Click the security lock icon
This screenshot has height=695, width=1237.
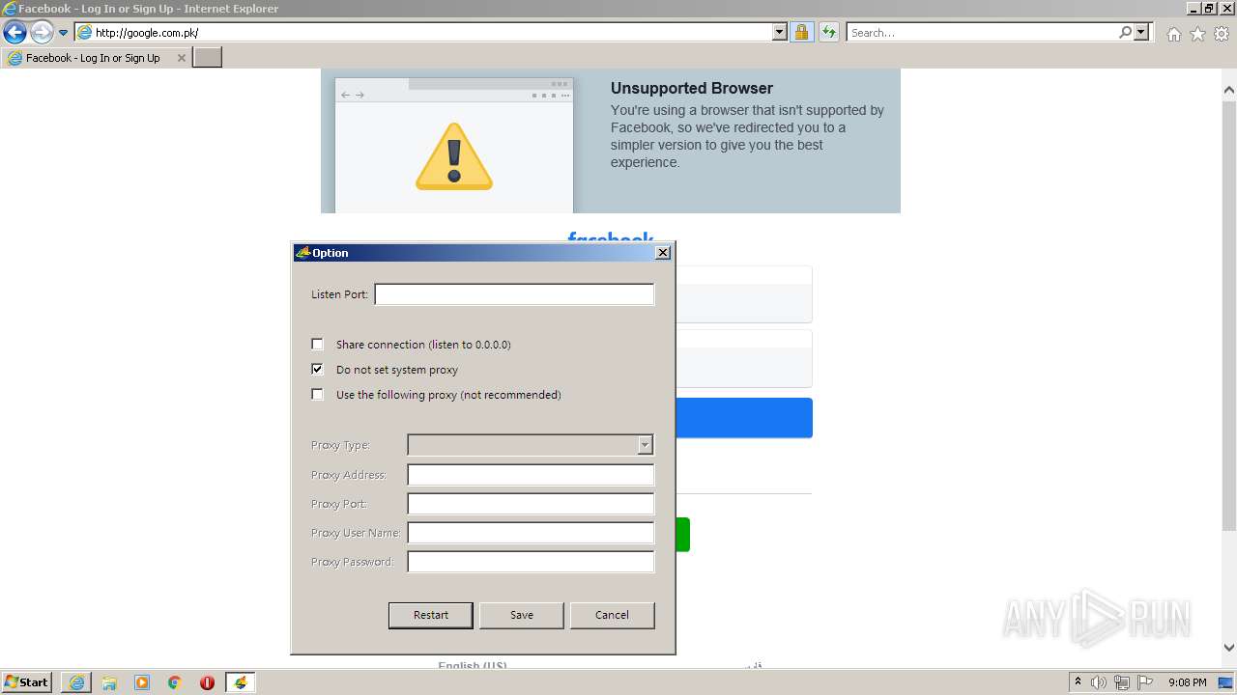802,33
